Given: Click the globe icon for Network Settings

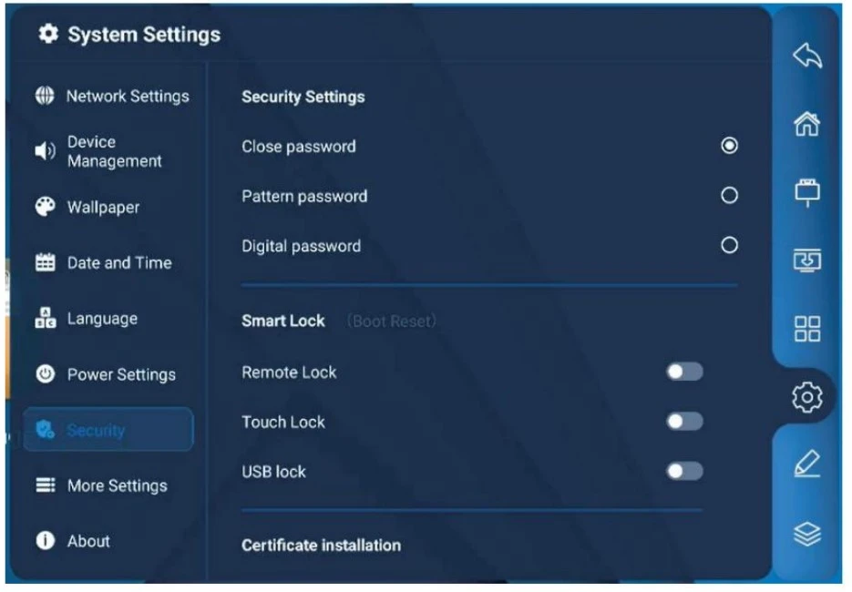Looking at the screenshot, I should tap(45, 96).
